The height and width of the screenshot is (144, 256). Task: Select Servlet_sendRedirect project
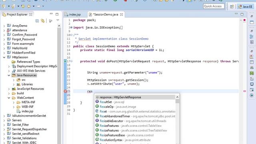click(x=26, y=134)
